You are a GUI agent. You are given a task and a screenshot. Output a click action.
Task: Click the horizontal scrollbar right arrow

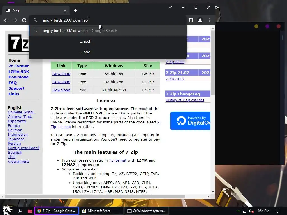click(x=208, y=197)
